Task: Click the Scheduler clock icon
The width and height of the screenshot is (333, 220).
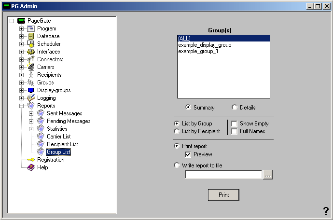Action: pyautogui.click(x=31, y=44)
